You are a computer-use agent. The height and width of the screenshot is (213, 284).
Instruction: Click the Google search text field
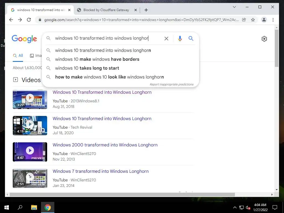pos(108,38)
